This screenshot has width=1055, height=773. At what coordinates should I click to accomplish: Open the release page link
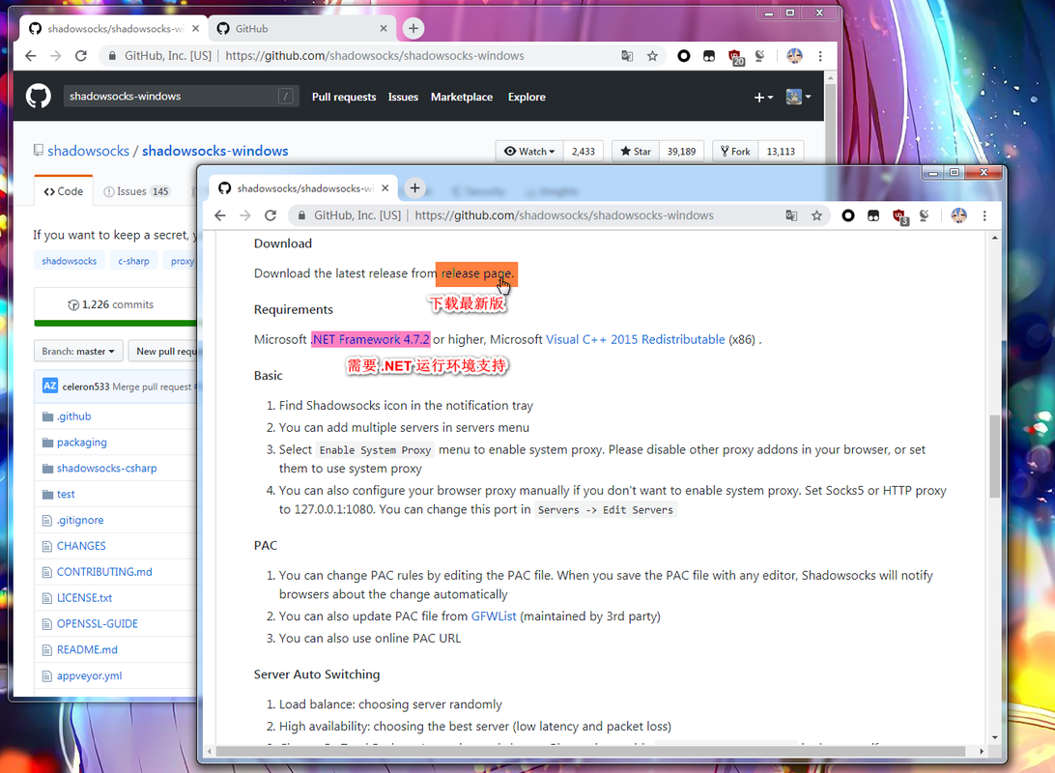click(476, 273)
